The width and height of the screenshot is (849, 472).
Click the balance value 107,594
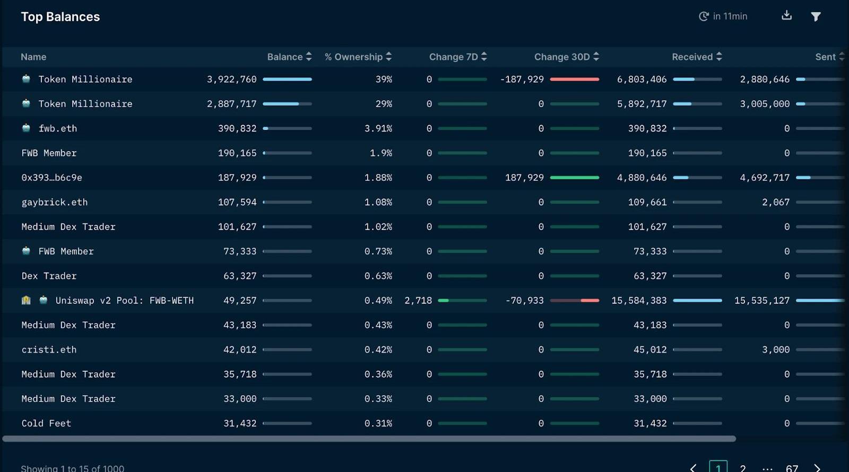coord(237,202)
